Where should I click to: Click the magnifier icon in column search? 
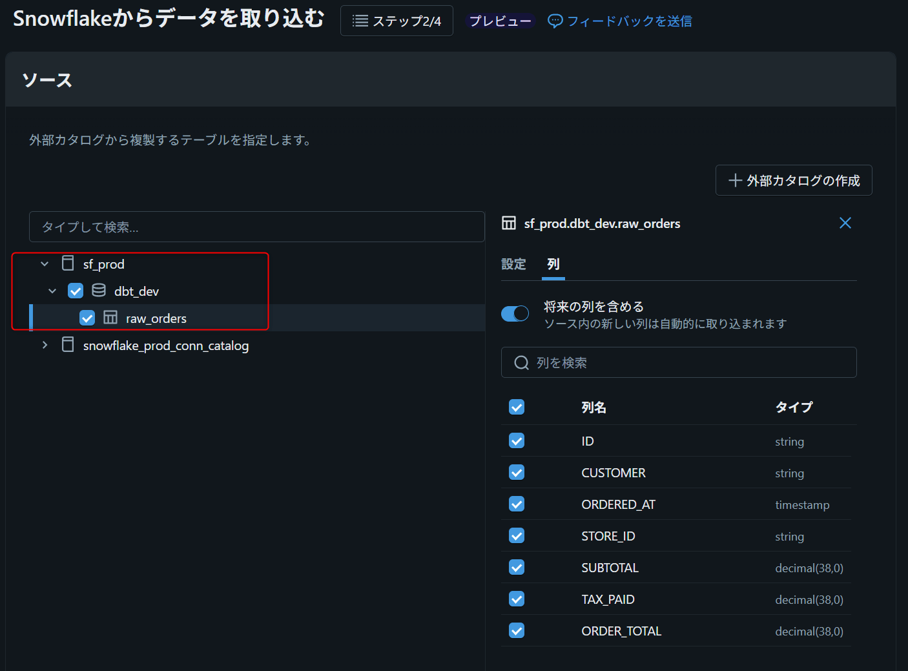click(521, 363)
